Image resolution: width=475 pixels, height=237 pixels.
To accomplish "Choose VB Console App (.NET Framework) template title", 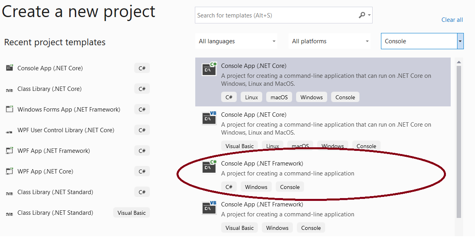I will (262, 204).
